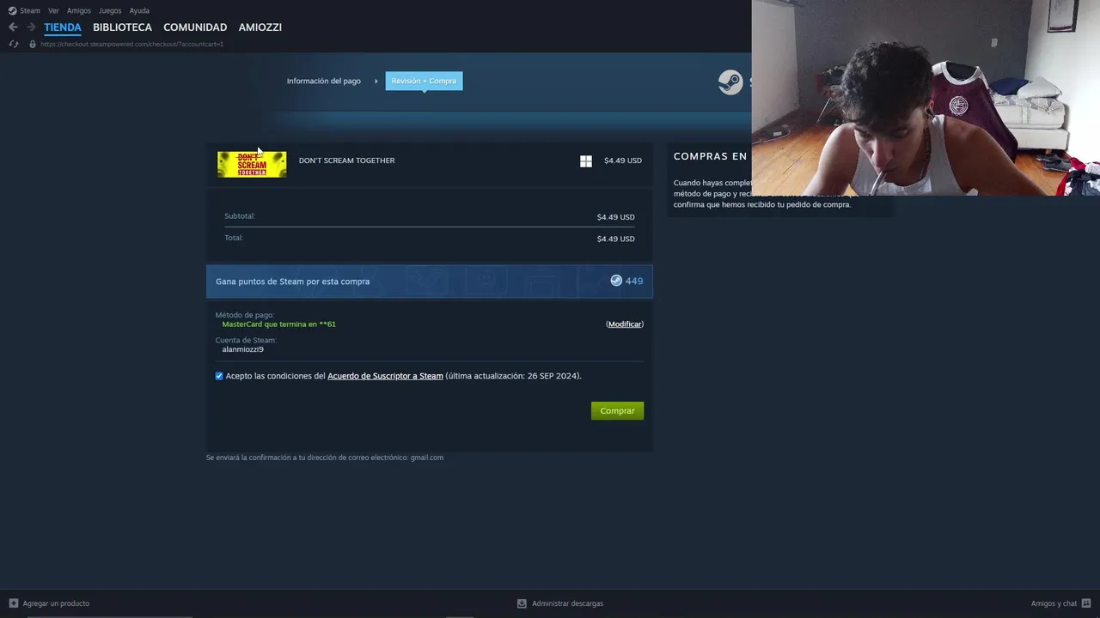The height and width of the screenshot is (618, 1100).
Task: Open the Amigos menu
Action: [79, 10]
